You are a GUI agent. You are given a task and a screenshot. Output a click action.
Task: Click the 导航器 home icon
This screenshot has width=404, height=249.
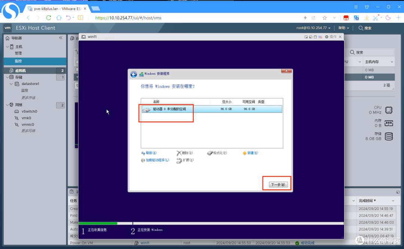(7, 38)
